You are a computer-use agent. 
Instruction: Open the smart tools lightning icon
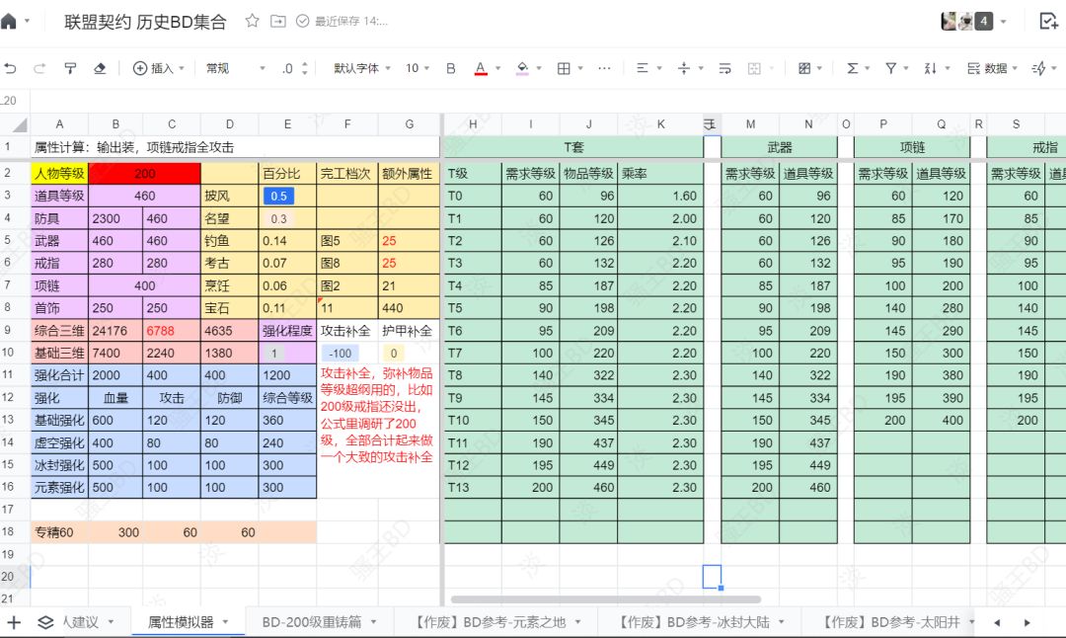1038,68
